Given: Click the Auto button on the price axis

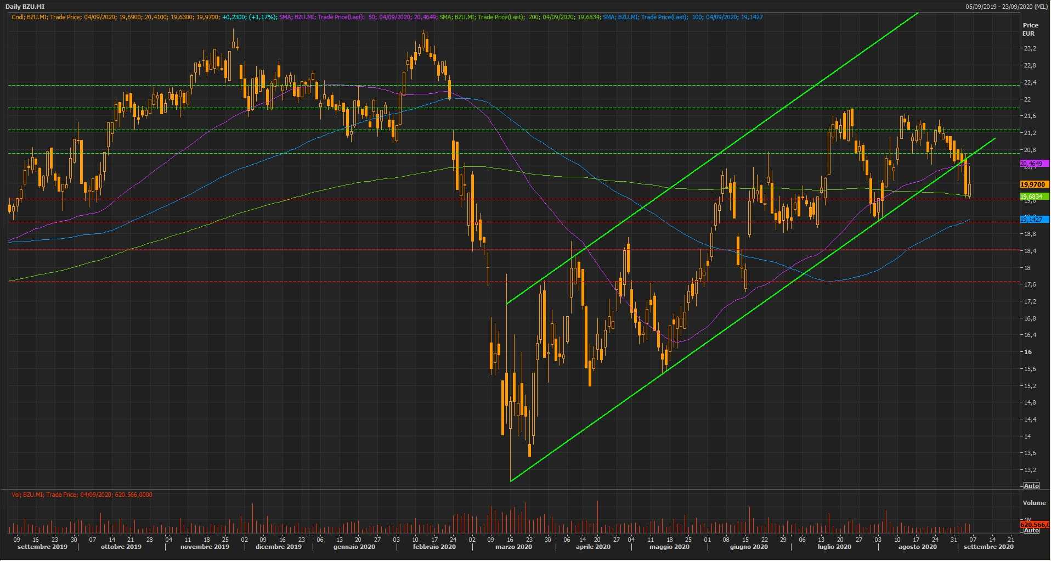Looking at the screenshot, I should coord(1031,486).
